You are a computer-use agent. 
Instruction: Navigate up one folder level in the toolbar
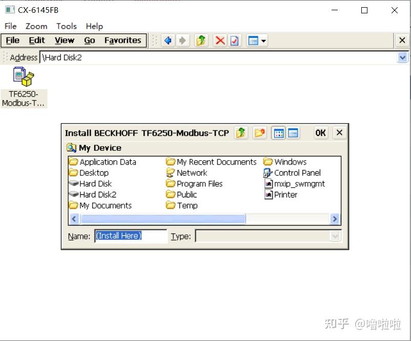(x=200, y=41)
